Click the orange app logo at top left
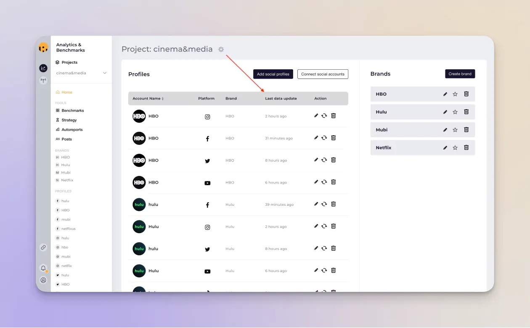 (x=43, y=47)
